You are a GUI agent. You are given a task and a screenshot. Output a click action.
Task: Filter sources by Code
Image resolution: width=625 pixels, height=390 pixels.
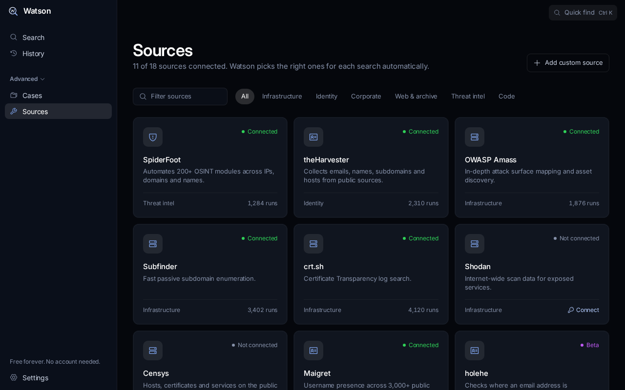point(506,97)
